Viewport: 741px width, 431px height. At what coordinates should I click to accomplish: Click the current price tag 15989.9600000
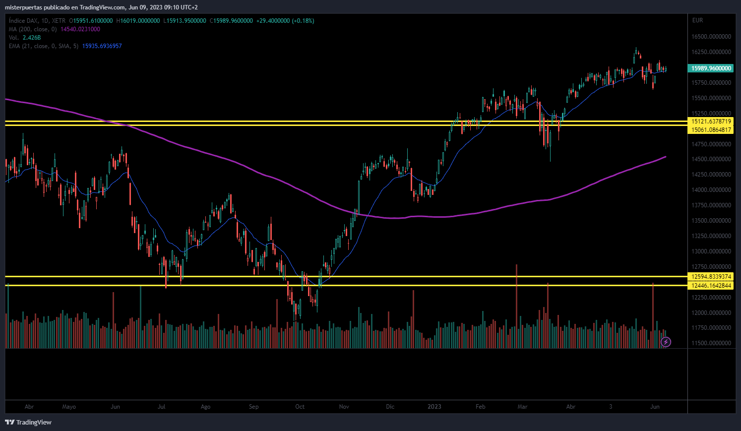tap(711, 68)
